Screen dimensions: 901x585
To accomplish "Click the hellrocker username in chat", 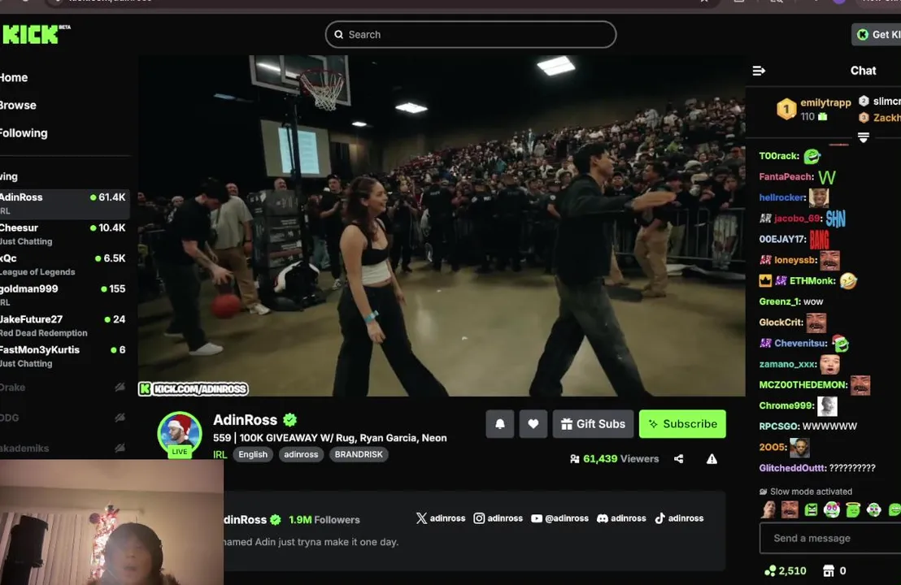I will [782, 197].
